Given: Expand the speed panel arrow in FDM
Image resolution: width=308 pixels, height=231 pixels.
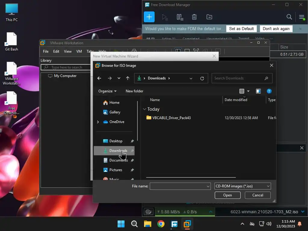Looking at the screenshot, I should 211,212.
